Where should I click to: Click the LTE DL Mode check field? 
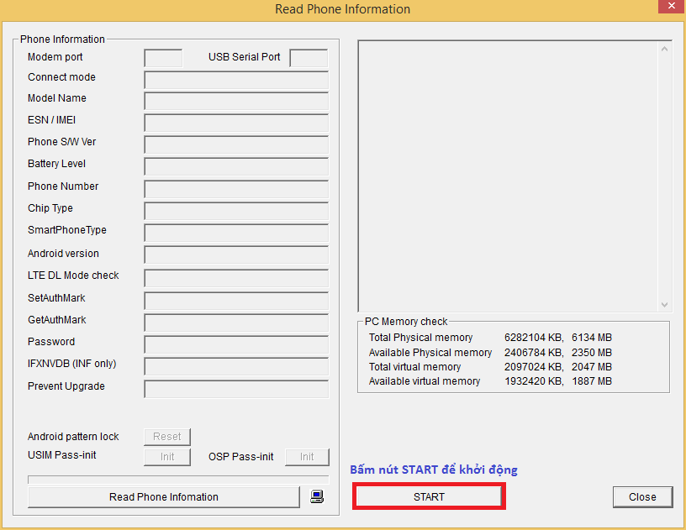click(236, 278)
